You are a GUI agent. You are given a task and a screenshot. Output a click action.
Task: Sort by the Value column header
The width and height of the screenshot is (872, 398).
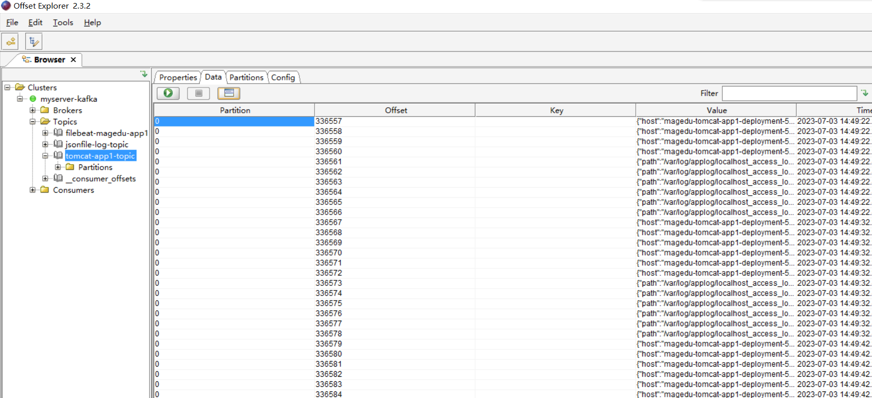(x=717, y=110)
